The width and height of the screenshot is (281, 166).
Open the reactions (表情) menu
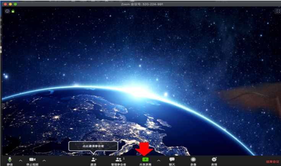click(214, 161)
